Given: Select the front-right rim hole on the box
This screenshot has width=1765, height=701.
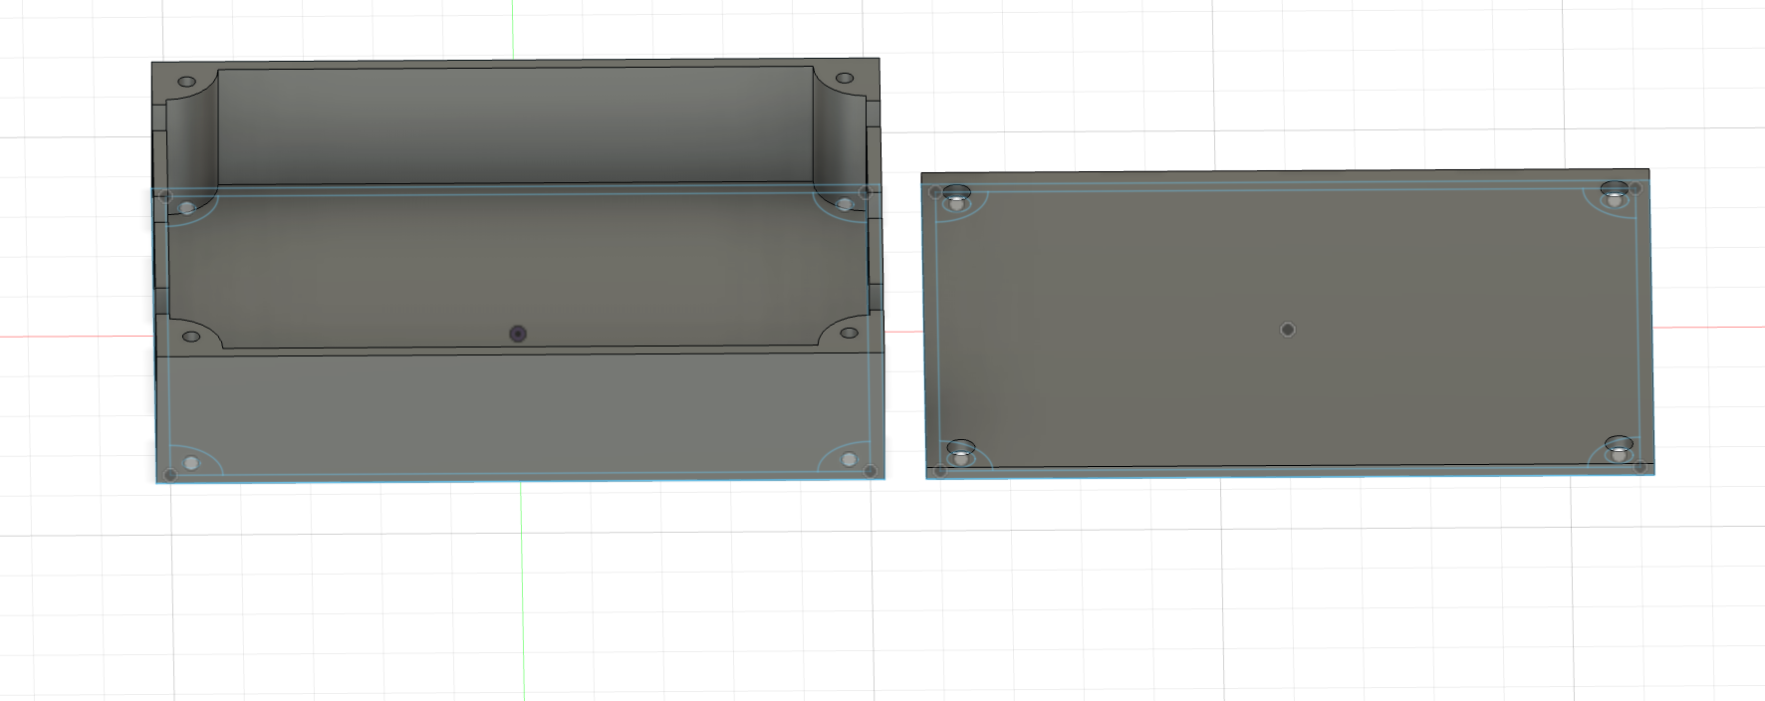Looking at the screenshot, I should (849, 334).
